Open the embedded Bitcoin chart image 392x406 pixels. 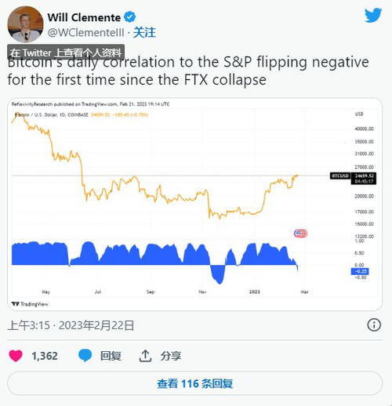pyautogui.click(x=194, y=205)
